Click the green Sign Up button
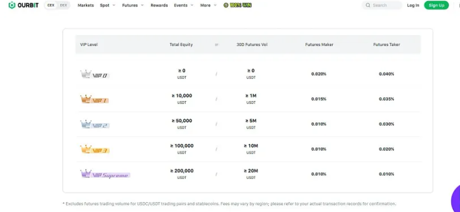The width and height of the screenshot is (460, 212). click(x=436, y=5)
